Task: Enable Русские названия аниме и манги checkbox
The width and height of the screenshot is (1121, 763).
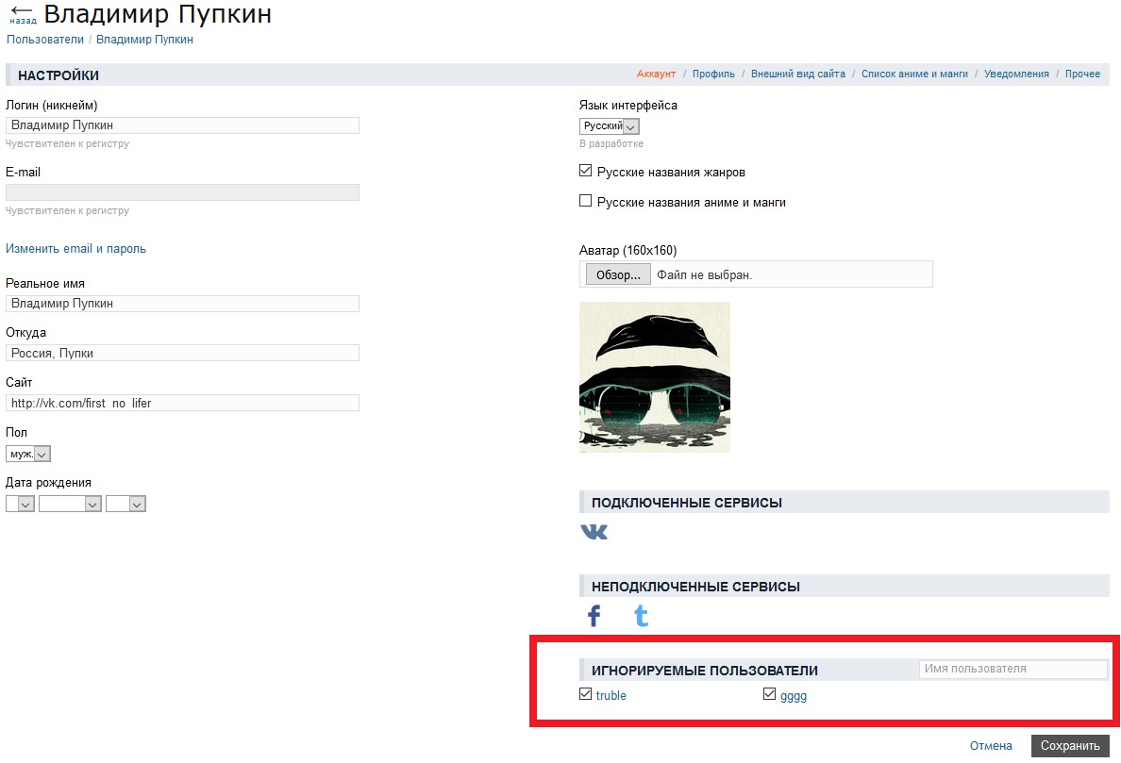Action: (x=586, y=201)
